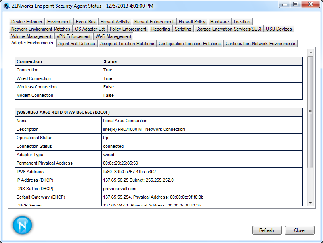The height and width of the screenshot is (243, 323).
Task: Switch to the Hardware tab
Action: click(x=219, y=22)
